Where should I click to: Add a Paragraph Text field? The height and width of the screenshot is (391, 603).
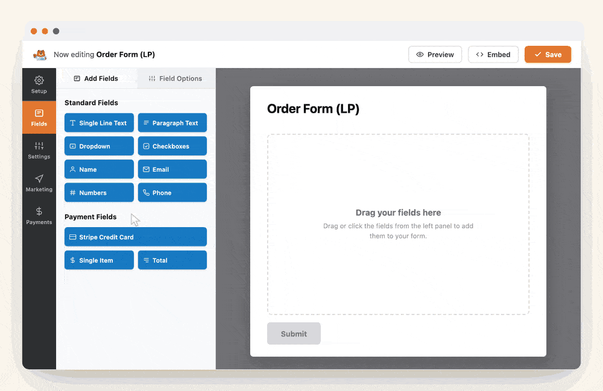pos(172,123)
